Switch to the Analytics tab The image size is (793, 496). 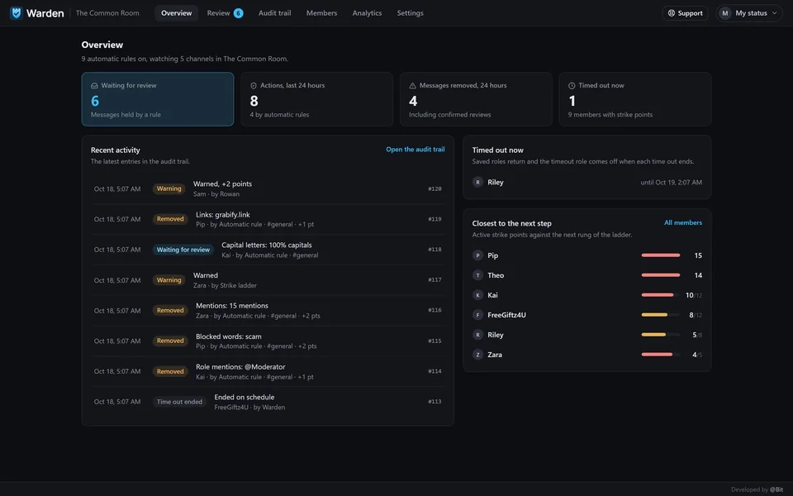[x=367, y=13]
